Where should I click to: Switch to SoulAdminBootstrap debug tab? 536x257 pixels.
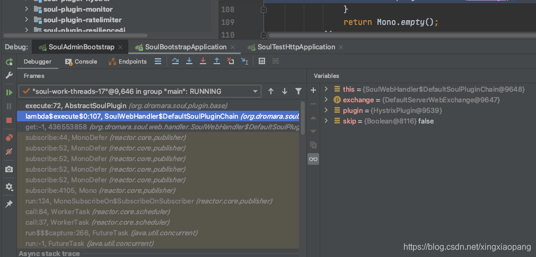tap(81, 47)
